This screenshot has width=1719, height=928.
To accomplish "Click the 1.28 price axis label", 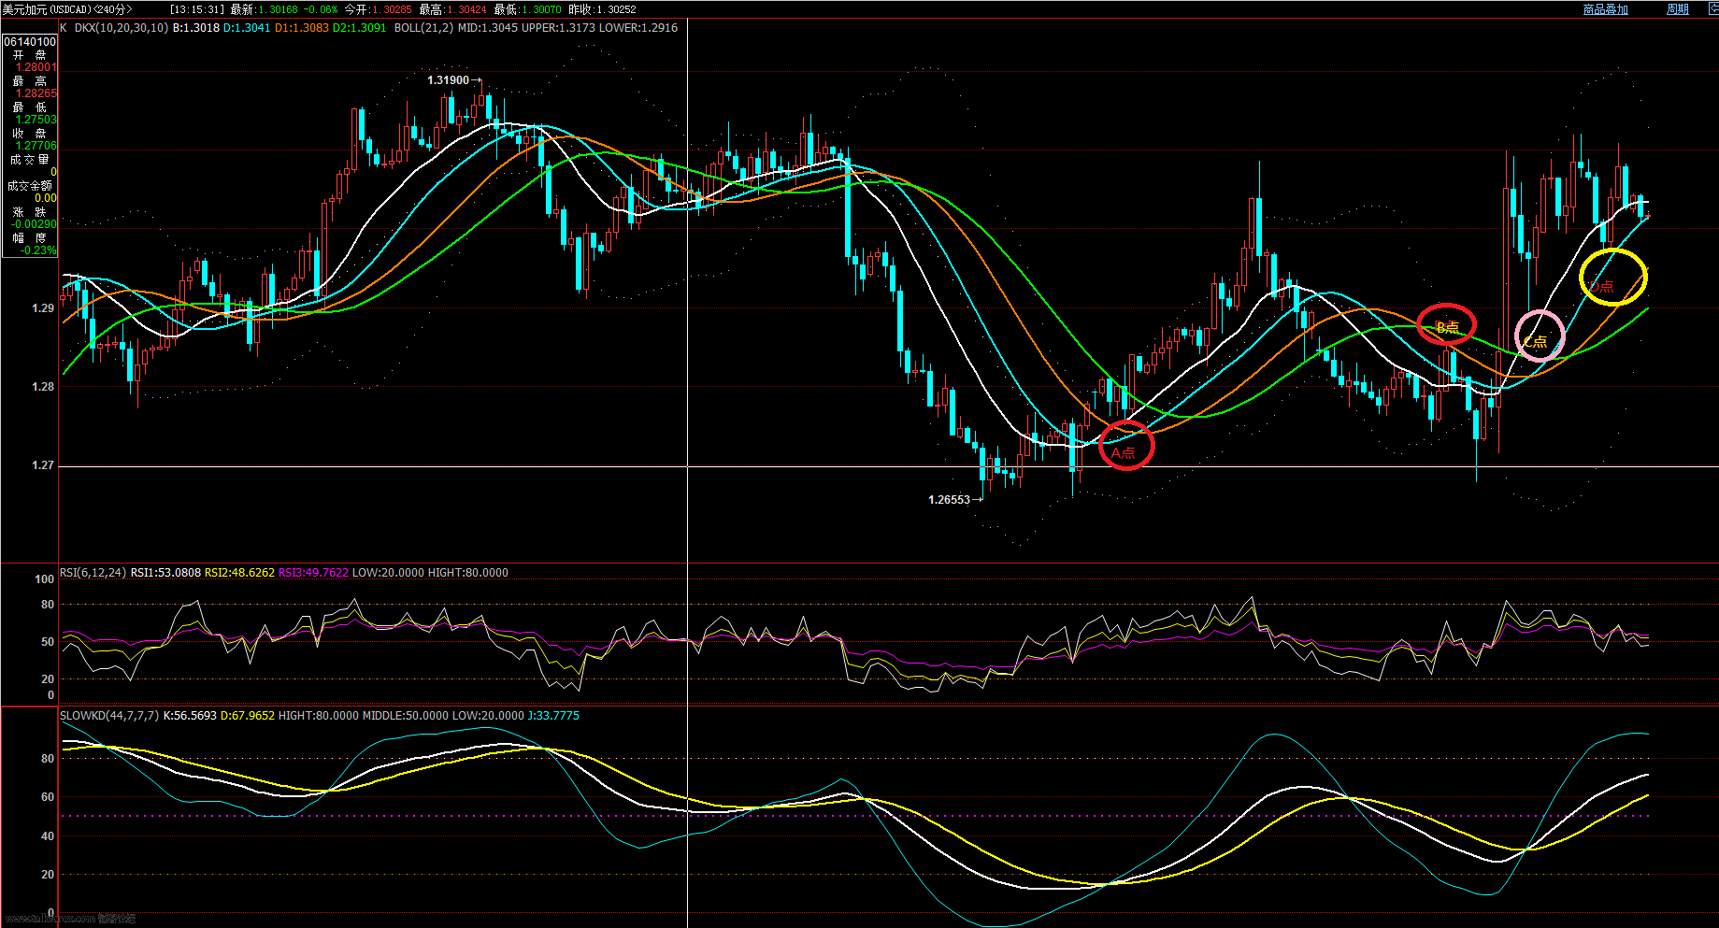I will pyautogui.click(x=43, y=387).
